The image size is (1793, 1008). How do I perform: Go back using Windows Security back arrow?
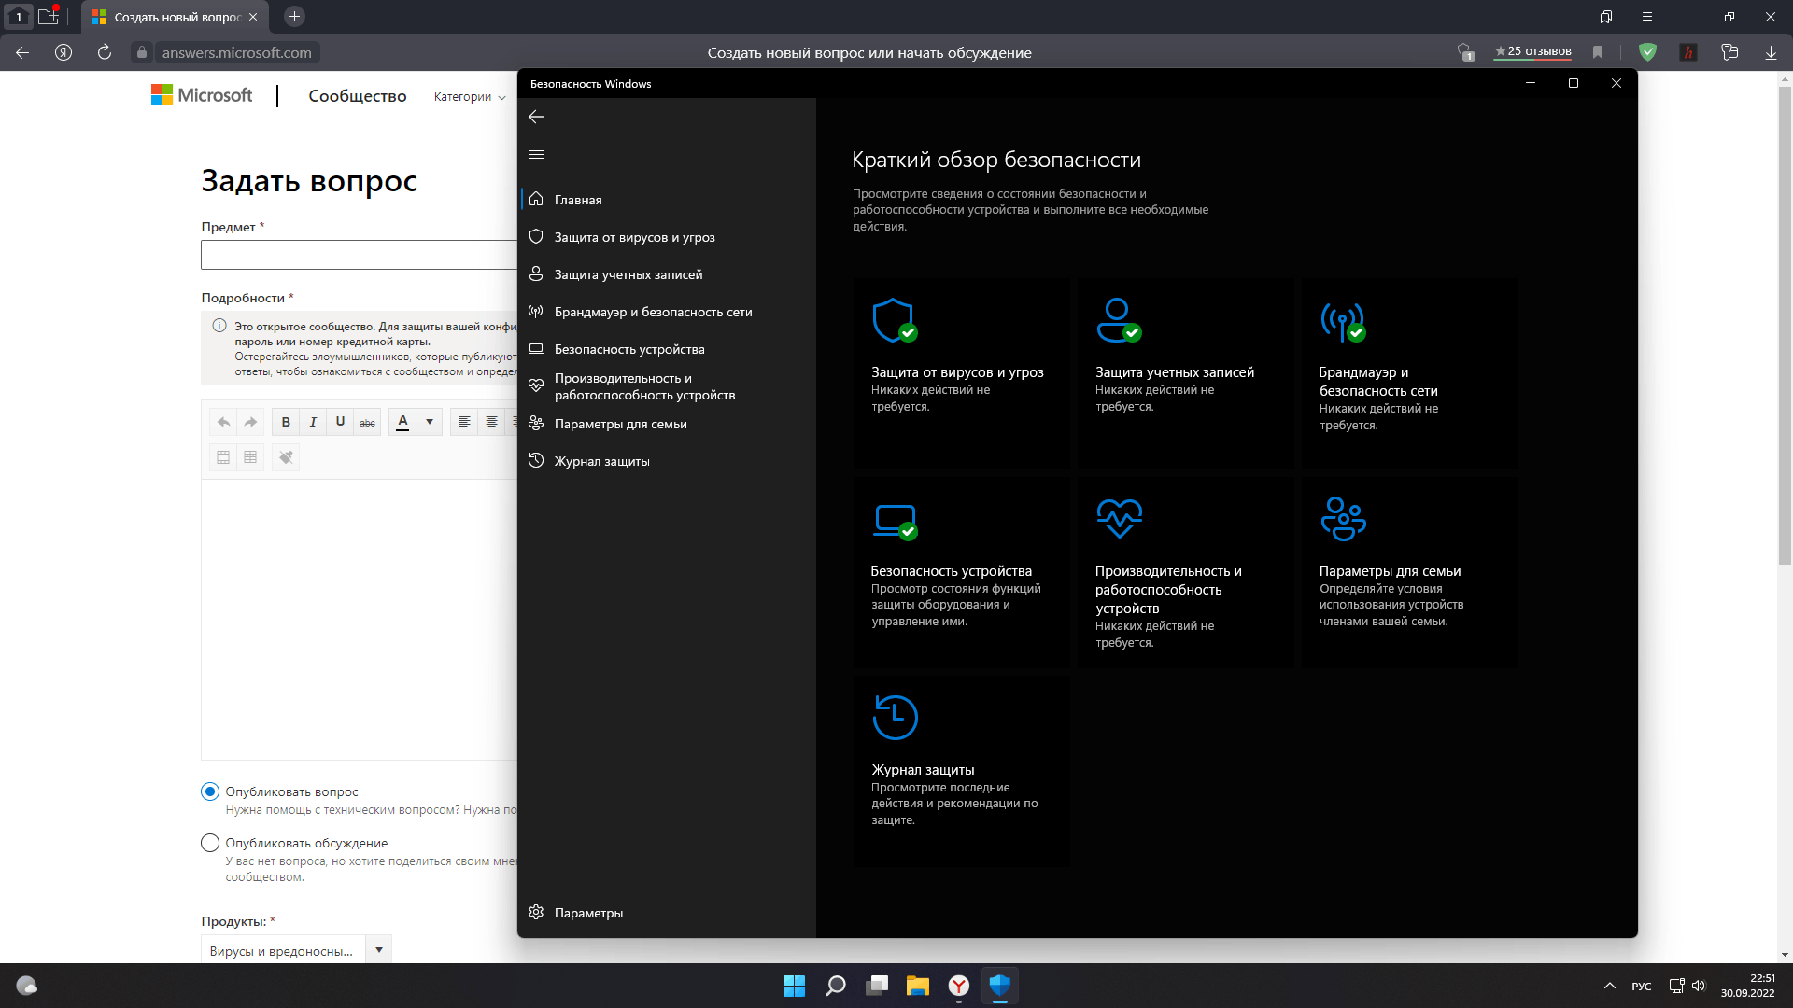coord(536,117)
